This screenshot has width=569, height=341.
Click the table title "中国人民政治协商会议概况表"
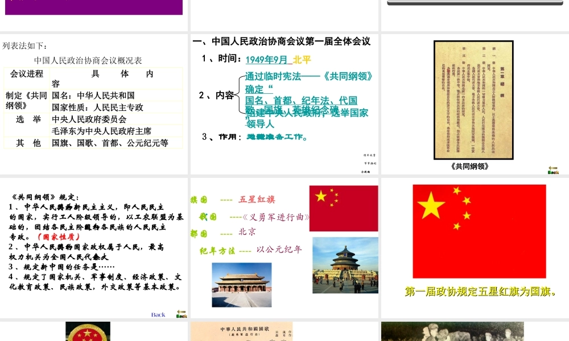88,60
